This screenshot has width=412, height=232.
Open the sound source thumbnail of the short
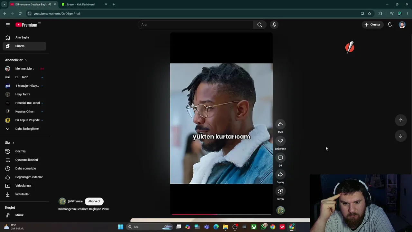point(281,210)
